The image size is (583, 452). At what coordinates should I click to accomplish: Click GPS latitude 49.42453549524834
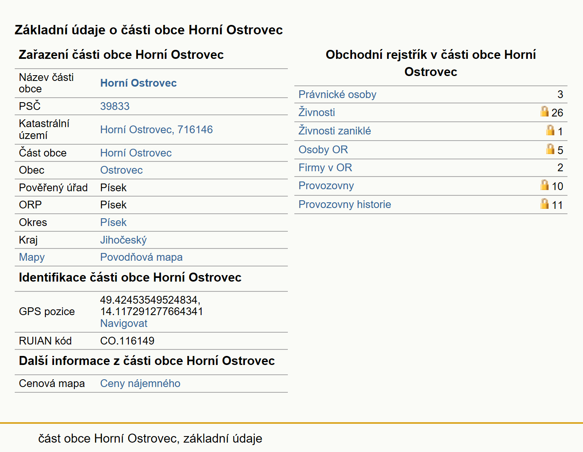150,300
